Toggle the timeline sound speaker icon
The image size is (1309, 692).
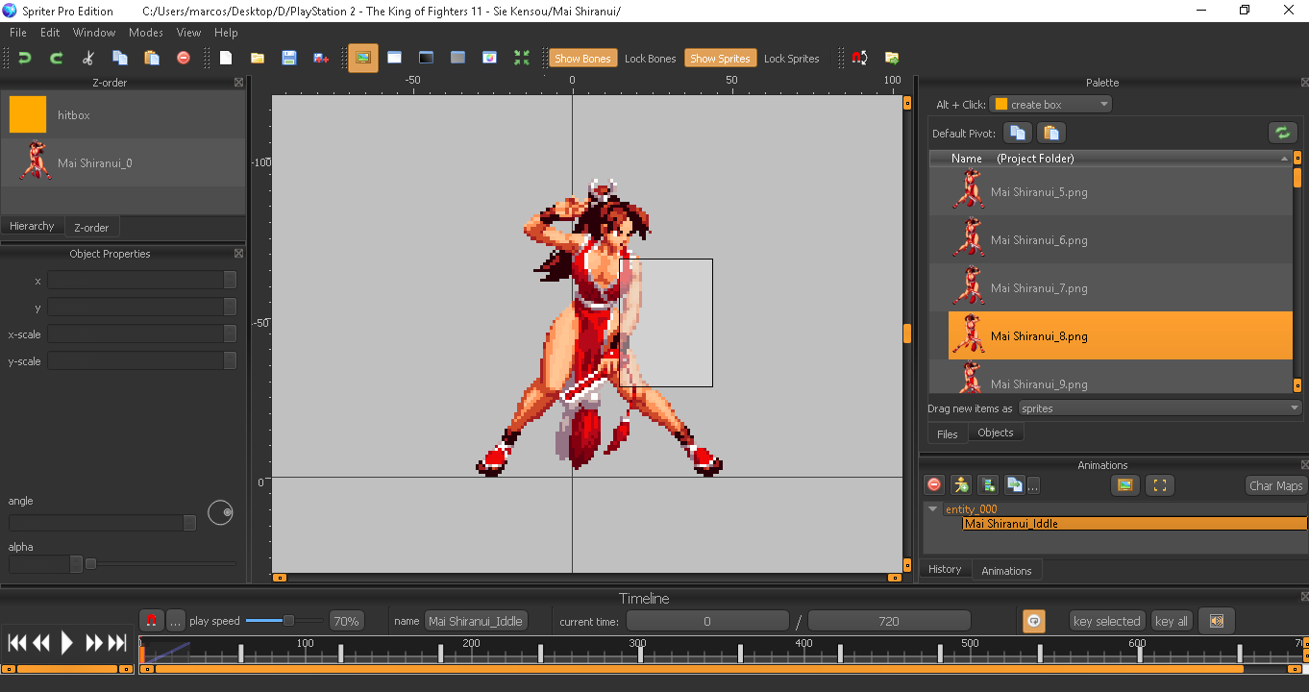1217,621
